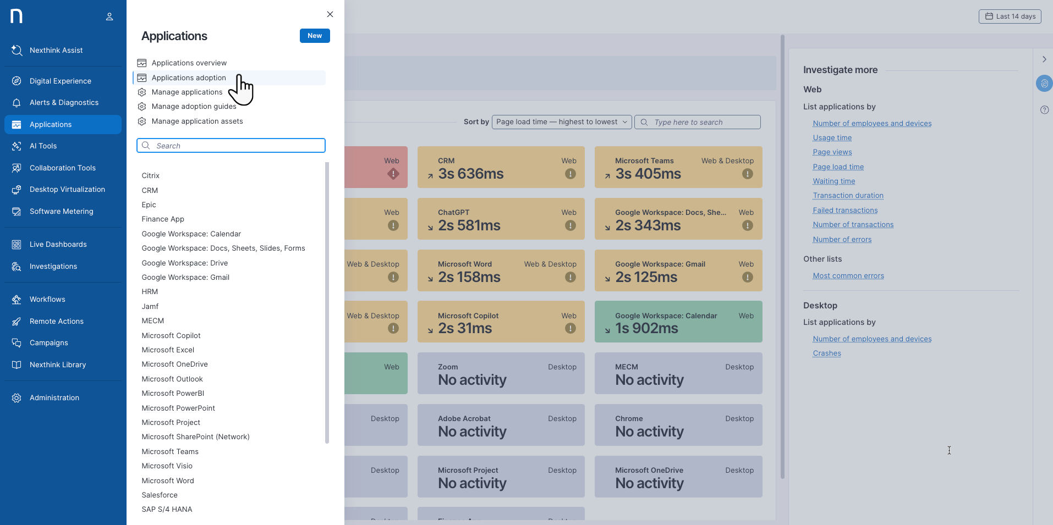
Task: Collapse the Investigate more side panel
Action: pyautogui.click(x=1044, y=59)
